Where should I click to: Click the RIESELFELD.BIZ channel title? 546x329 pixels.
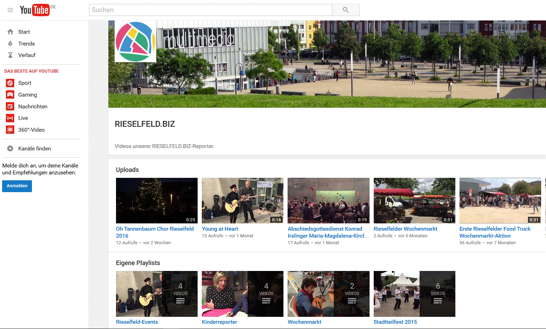(145, 124)
